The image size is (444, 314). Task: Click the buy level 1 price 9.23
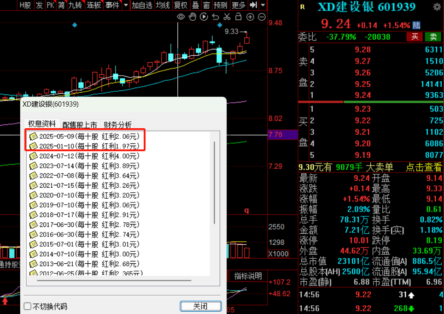pos(363,109)
